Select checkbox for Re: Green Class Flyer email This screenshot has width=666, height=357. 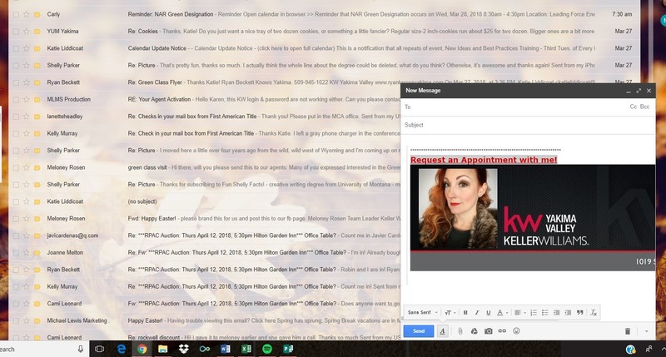[16, 82]
